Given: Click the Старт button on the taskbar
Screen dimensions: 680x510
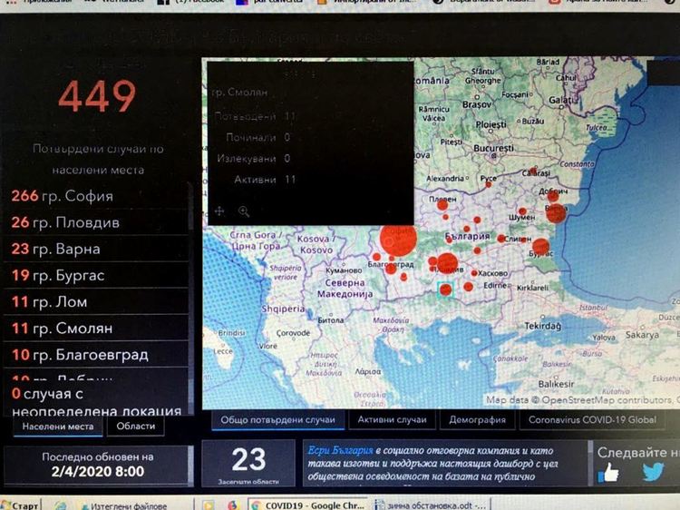Looking at the screenshot, I should (20, 505).
